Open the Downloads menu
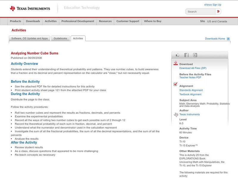This screenshot has width=238, height=178. pos(33,21)
